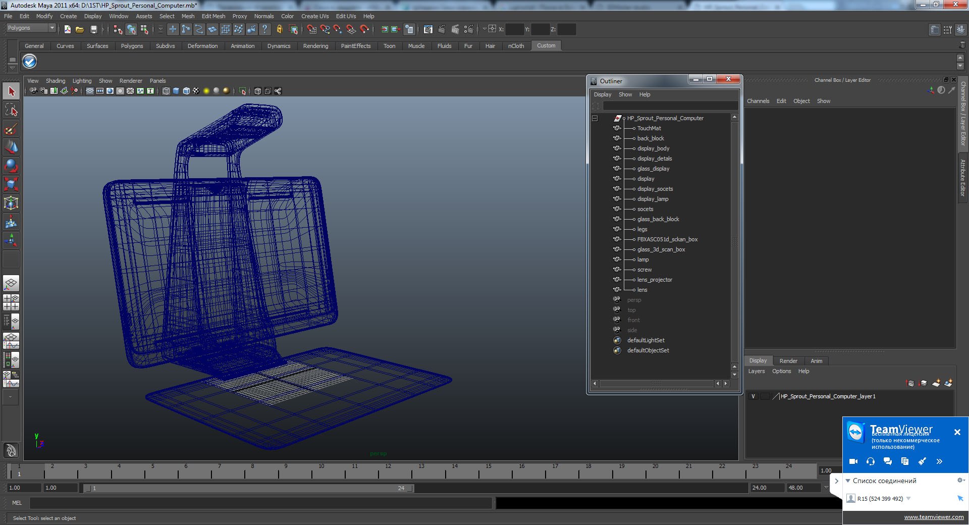This screenshot has width=969, height=525.
Task: Switch to the Rendering shelf tab
Action: tap(315, 46)
